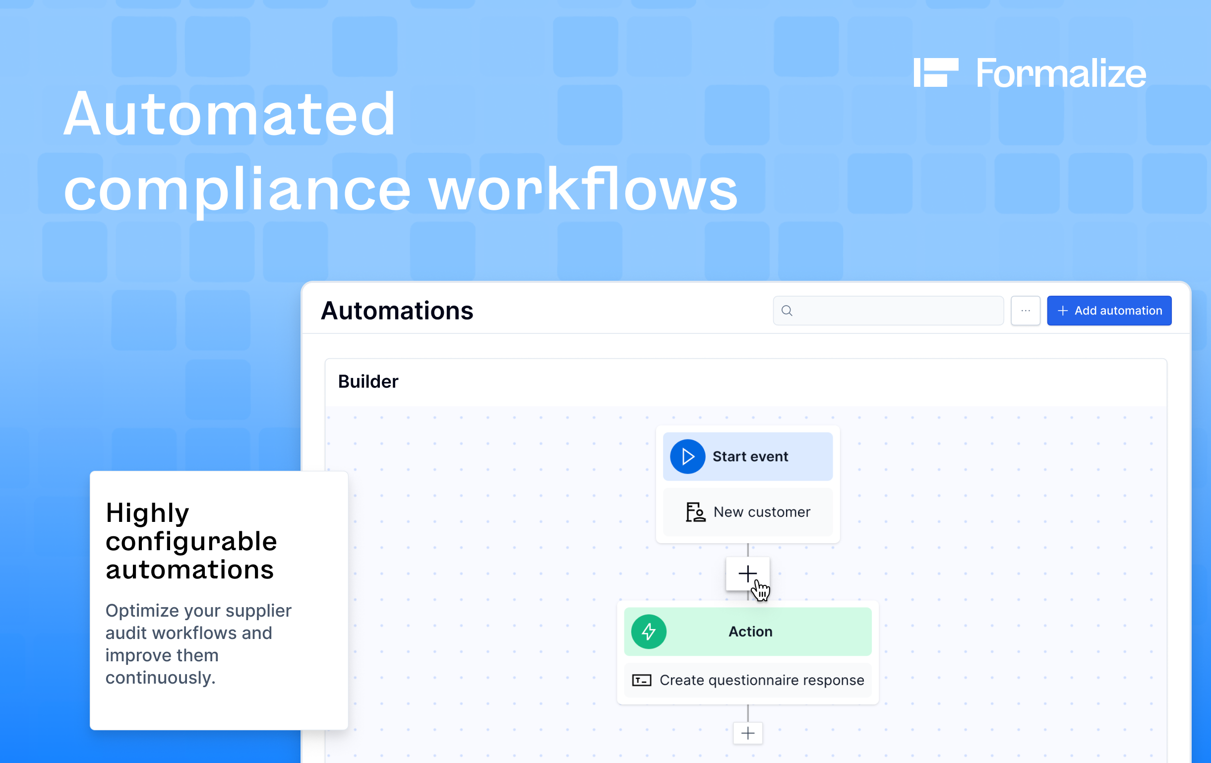Screen dimensions: 1211x763
Task: Click the search magnifier icon
Action: [787, 311]
